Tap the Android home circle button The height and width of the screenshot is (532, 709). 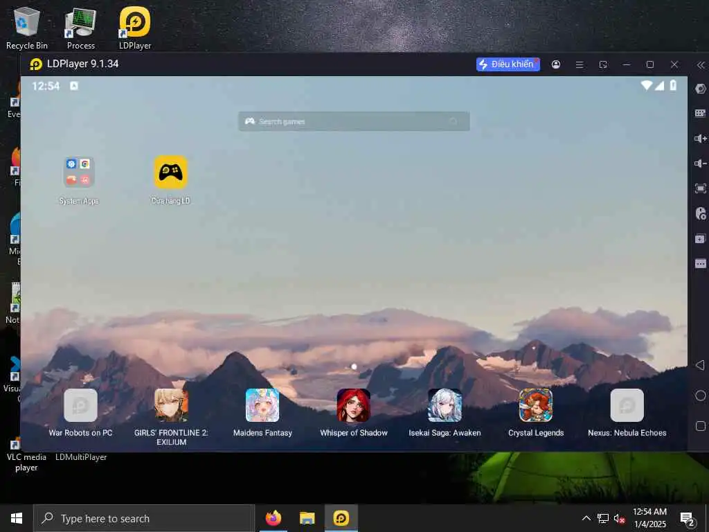tap(701, 396)
